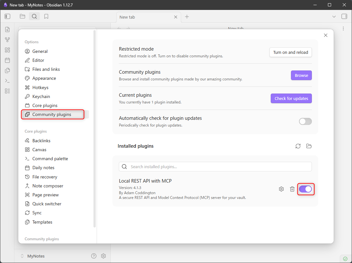
Task: Toggle the left sidebar collapse icon
Action: pyautogui.click(x=7, y=16)
